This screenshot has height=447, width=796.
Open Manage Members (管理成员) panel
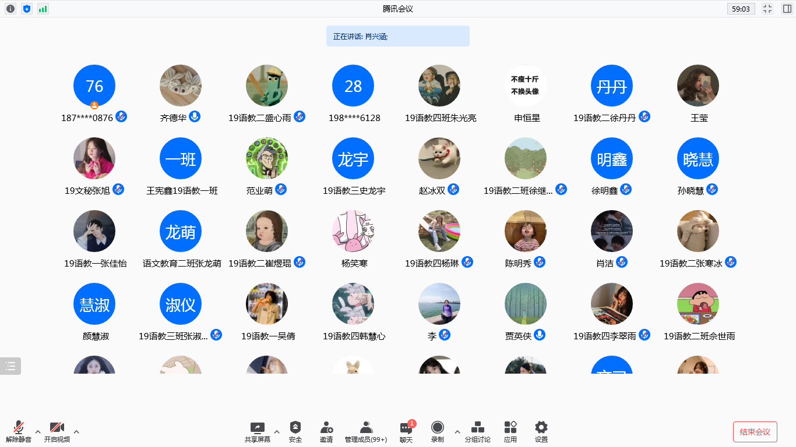(366, 431)
